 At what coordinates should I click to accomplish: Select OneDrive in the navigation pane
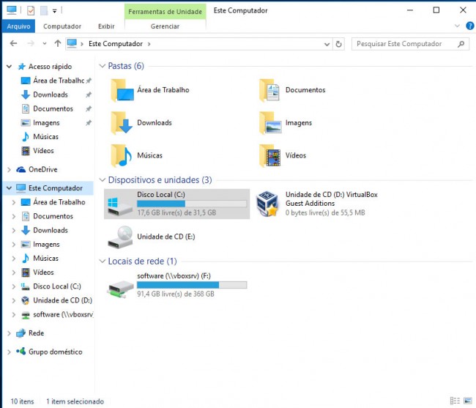coord(42,169)
